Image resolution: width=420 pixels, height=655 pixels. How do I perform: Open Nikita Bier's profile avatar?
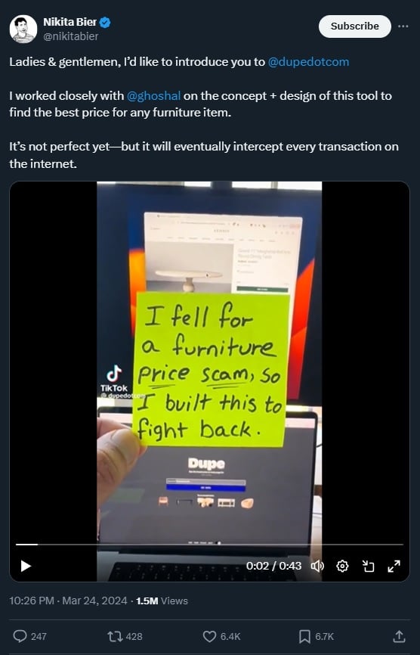pos(23,29)
